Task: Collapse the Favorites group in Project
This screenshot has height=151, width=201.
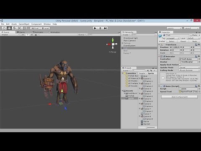Action: tap(122, 73)
